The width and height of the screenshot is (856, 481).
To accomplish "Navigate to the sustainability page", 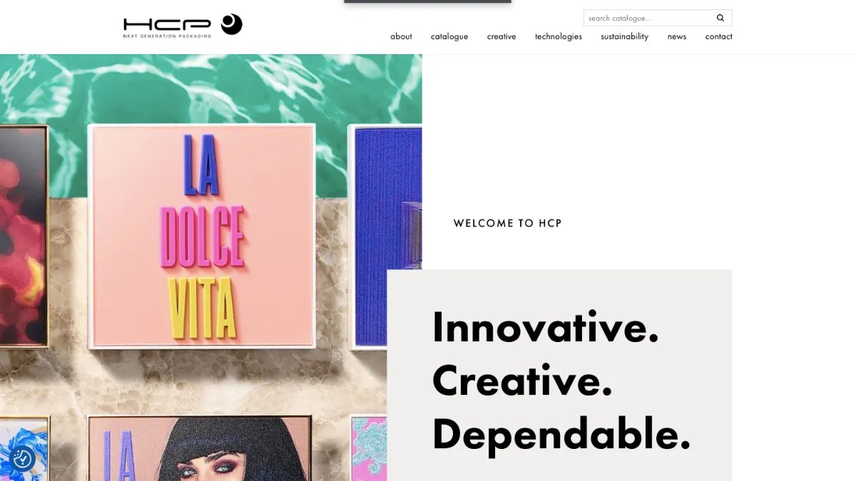I will click(625, 36).
